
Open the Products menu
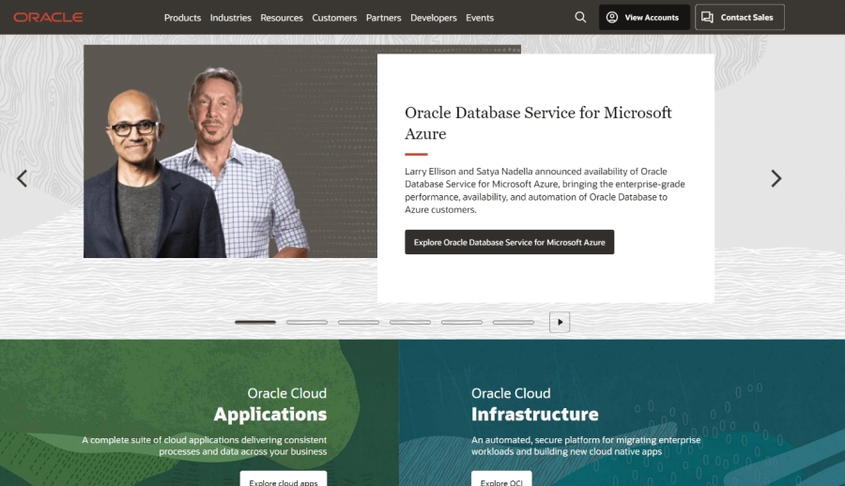[182, 18]
